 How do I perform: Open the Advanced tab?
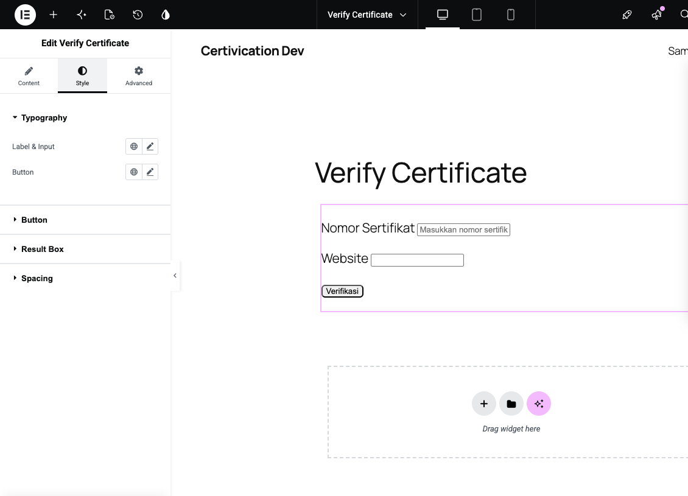tap(139, 76)
